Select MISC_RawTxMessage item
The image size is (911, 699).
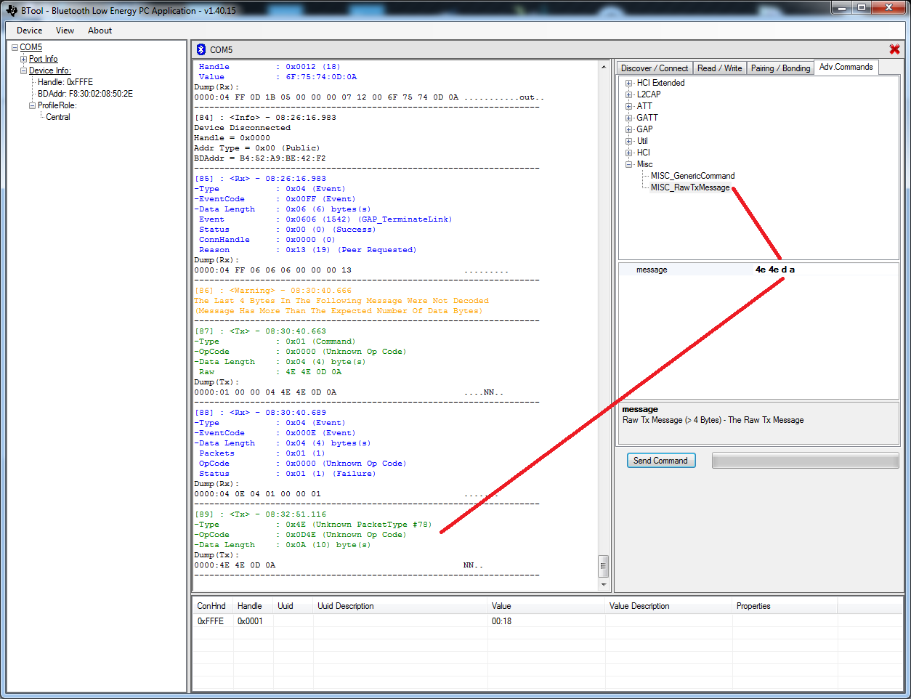[690, 187]
